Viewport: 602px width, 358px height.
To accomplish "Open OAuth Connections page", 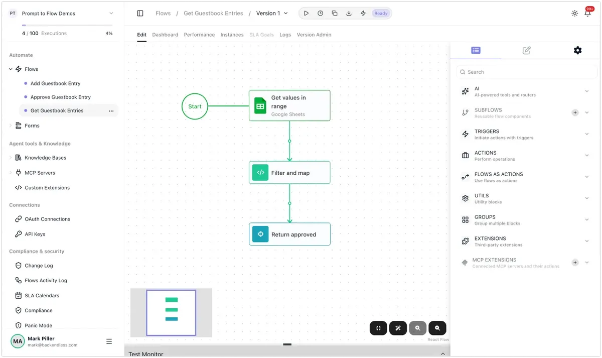I will click(48, 219).
